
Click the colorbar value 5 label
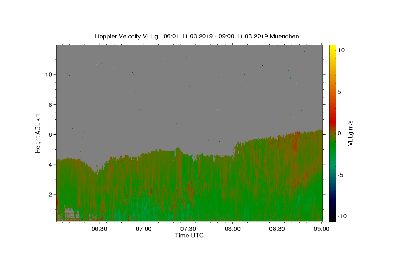point(339,92)
